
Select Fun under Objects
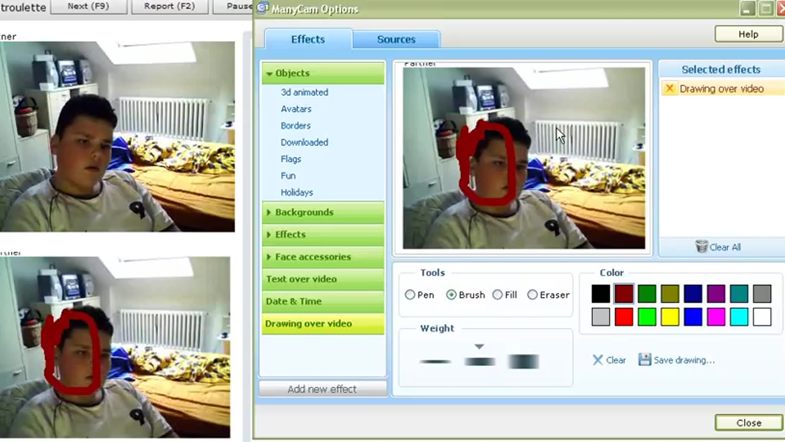(288, 176)
